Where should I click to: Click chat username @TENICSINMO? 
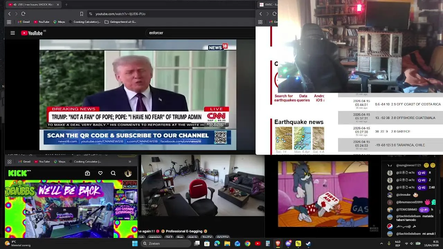[x=406, y=210]
